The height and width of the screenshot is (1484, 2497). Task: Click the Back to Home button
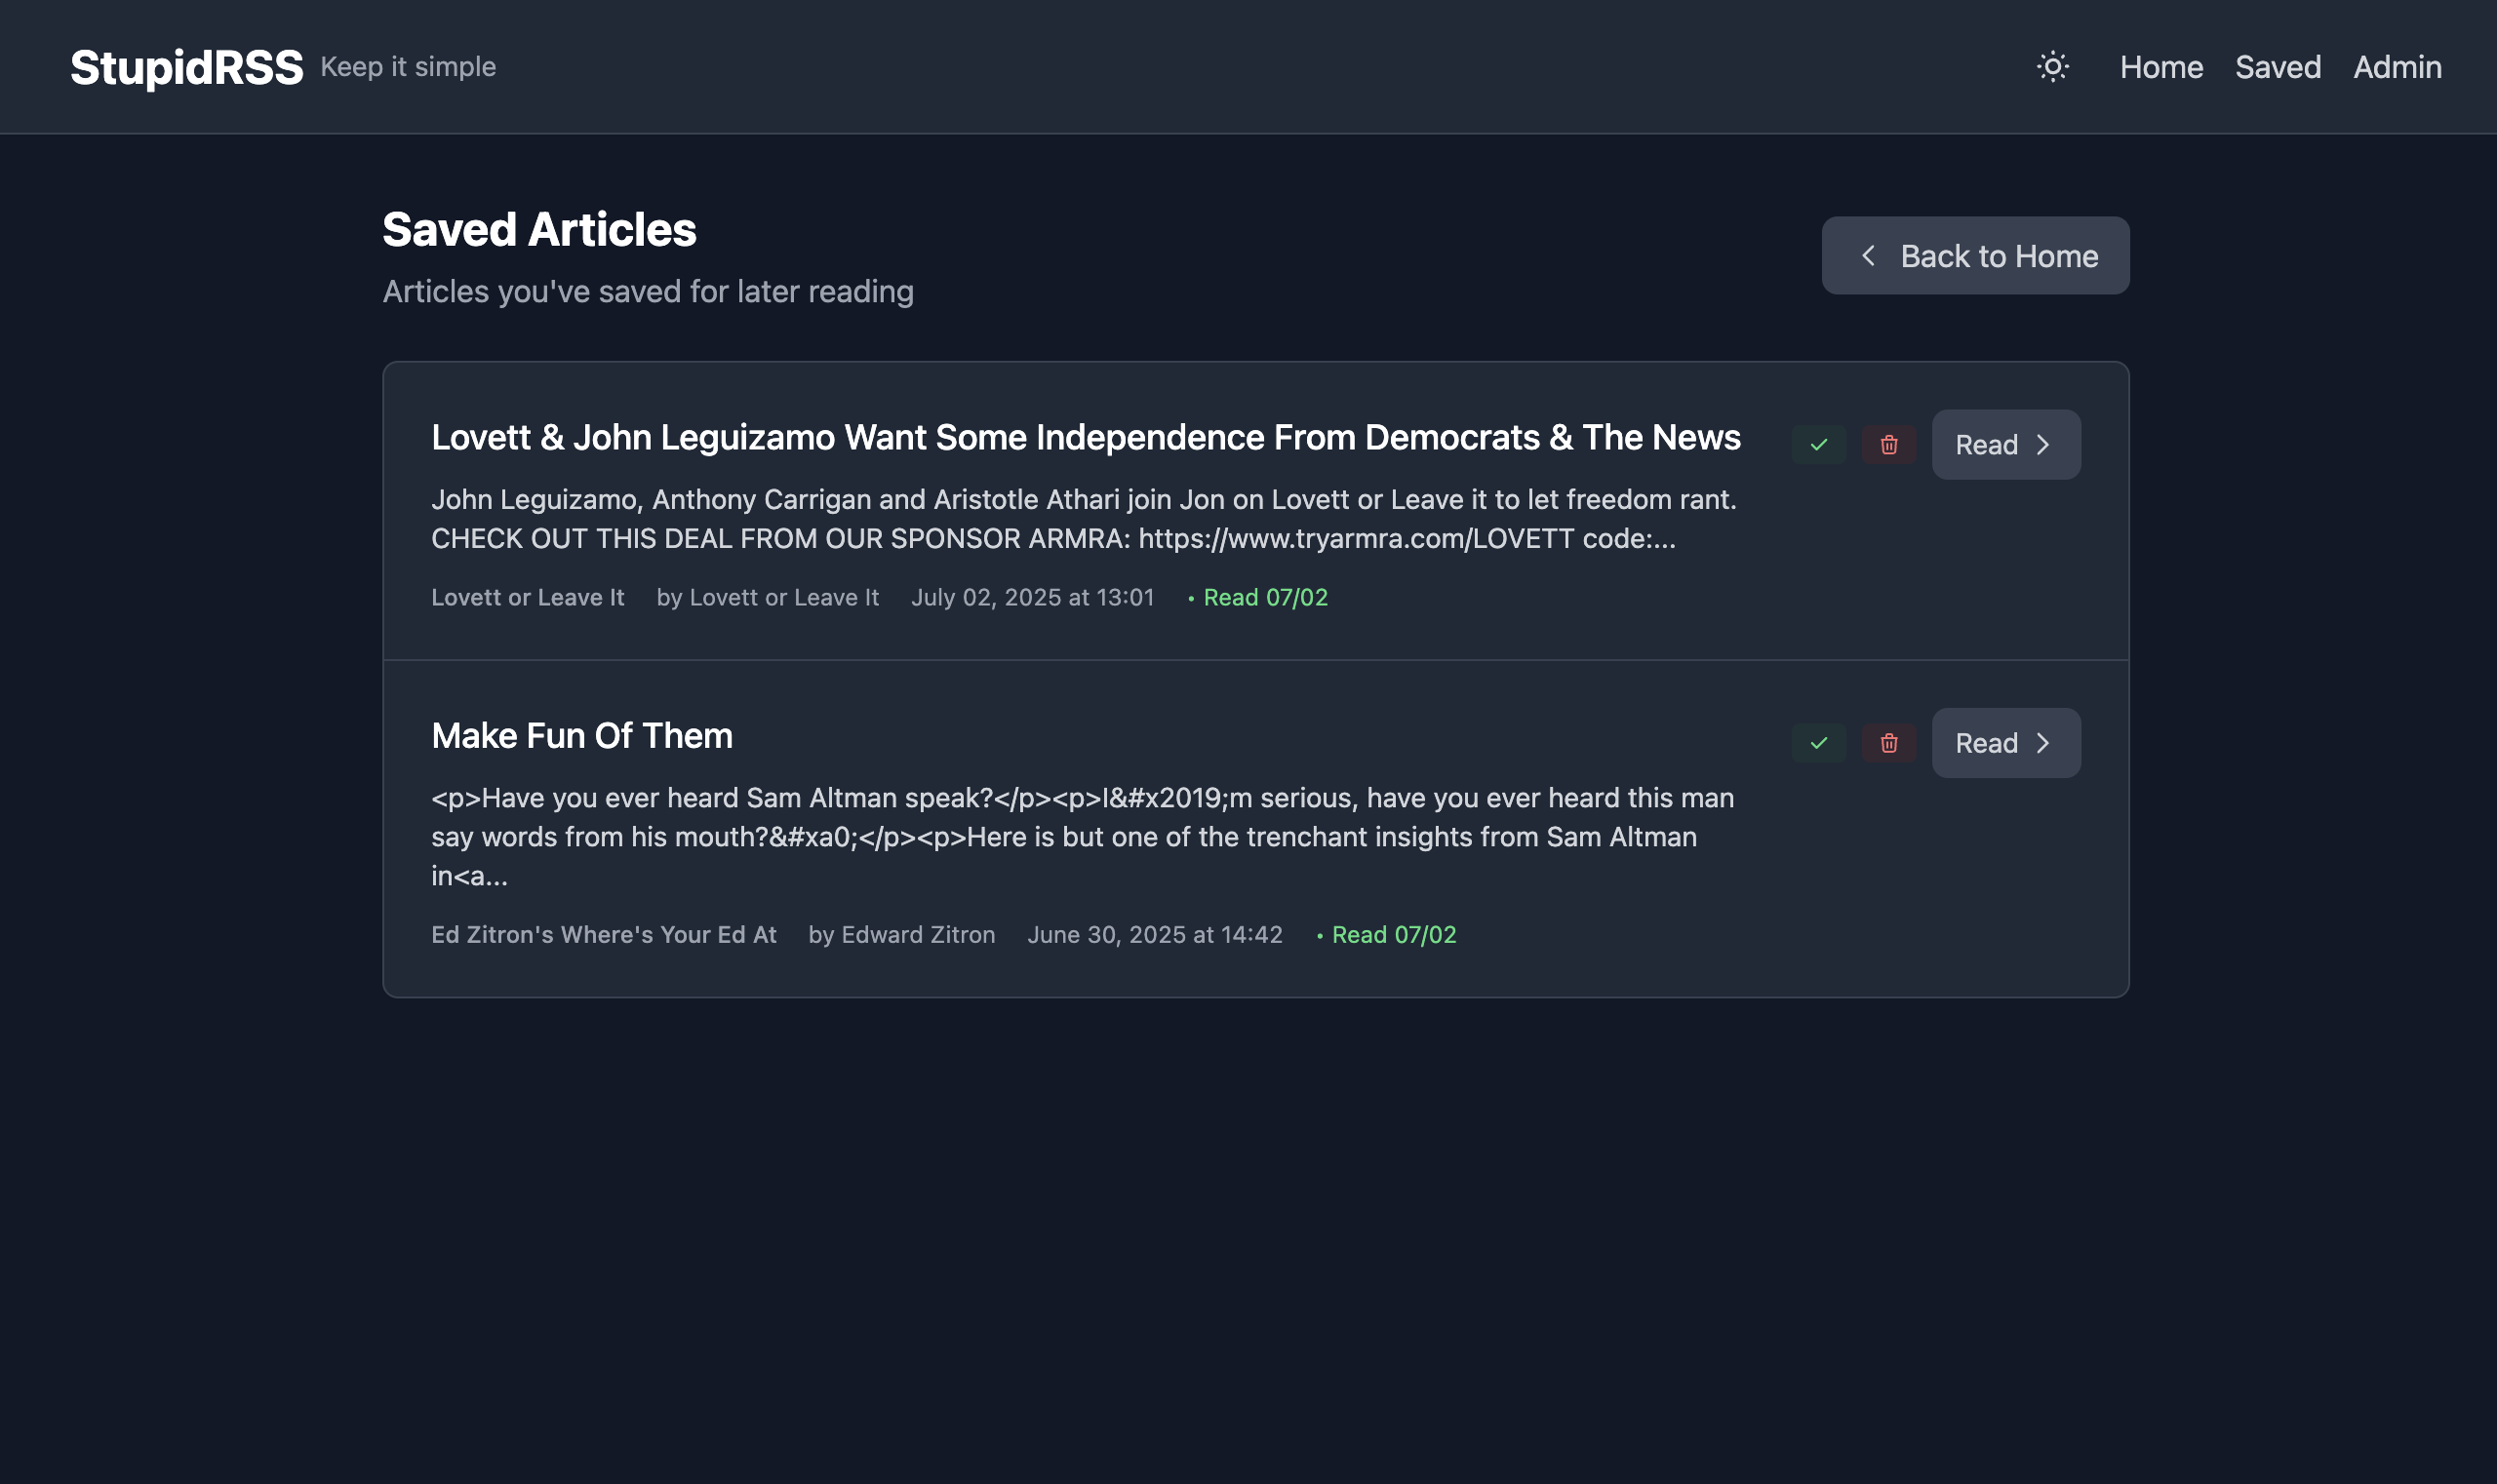tap(1975, 256)
